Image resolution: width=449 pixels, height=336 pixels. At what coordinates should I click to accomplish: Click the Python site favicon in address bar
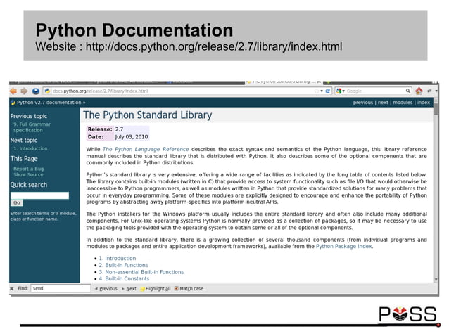(x=47, y=91)
